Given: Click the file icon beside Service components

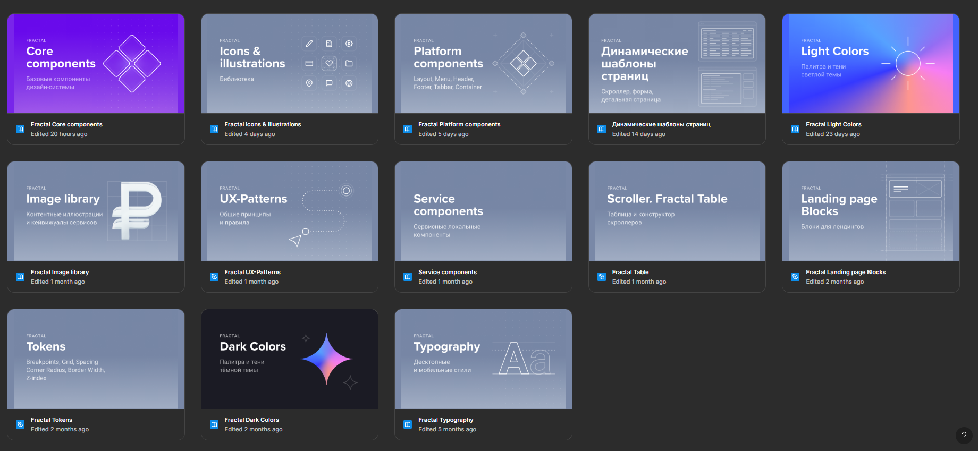Looking at the screenshot, I should 408,277.
